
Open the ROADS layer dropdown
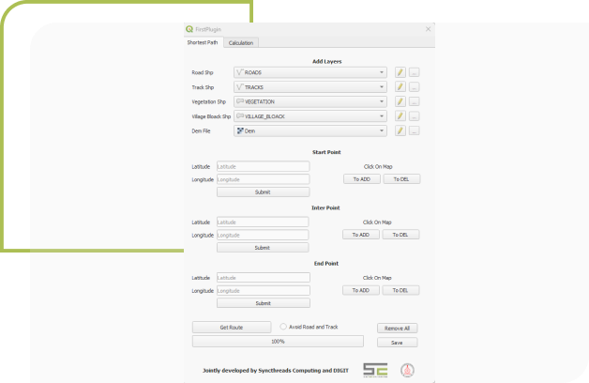[x=310, y=72]
